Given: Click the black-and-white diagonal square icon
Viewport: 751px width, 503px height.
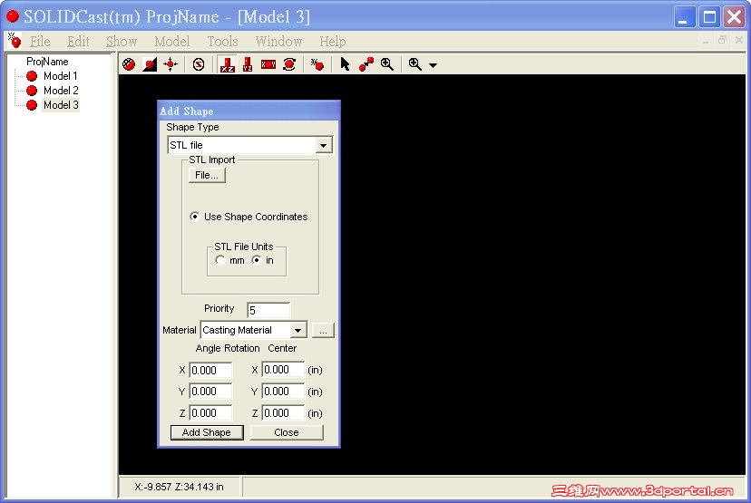Looking at the screenshot, I should [150, 64].
